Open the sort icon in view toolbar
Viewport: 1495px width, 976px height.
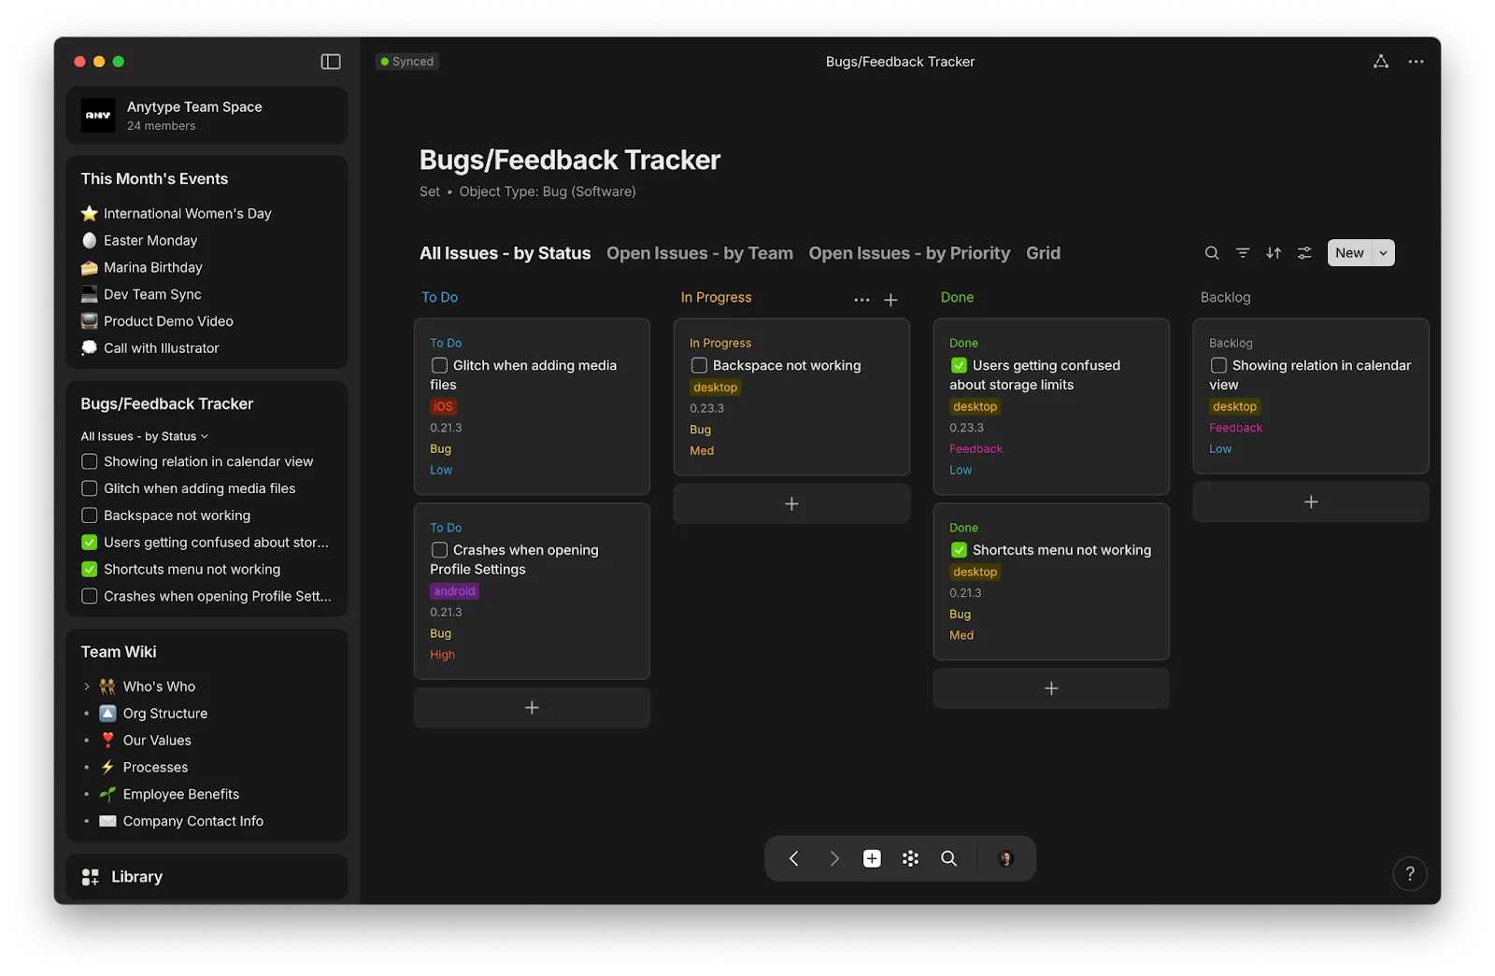pos(1274,253)
